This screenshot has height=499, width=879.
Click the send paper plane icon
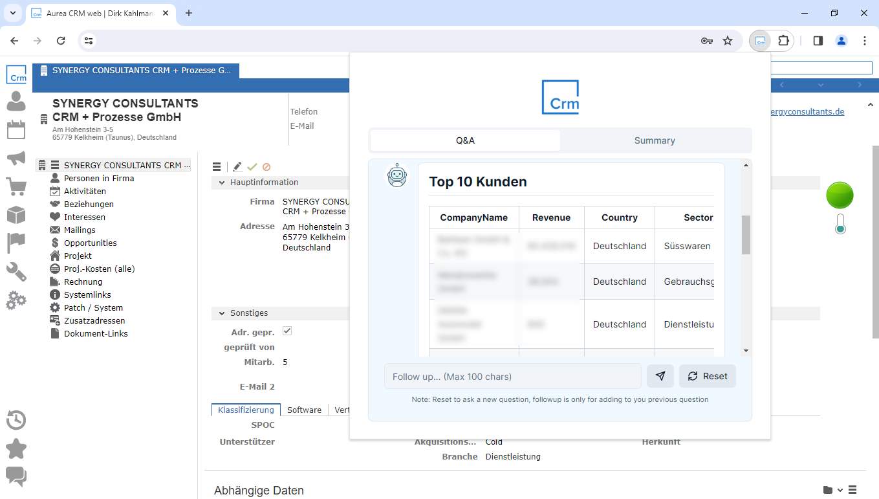(660, 376)
